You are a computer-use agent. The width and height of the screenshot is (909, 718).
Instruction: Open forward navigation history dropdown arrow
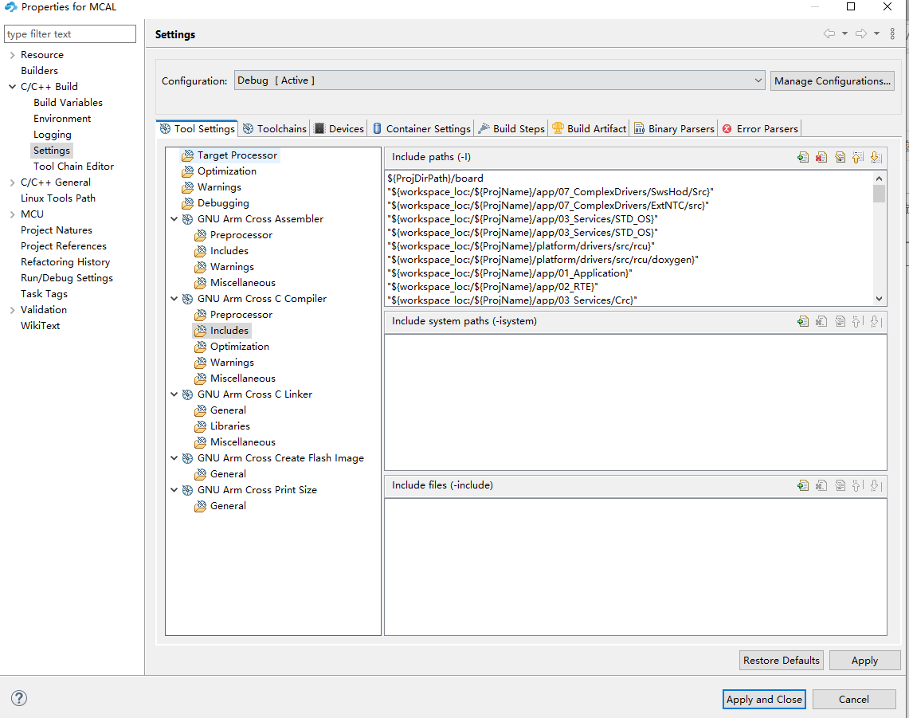(876, 33)
